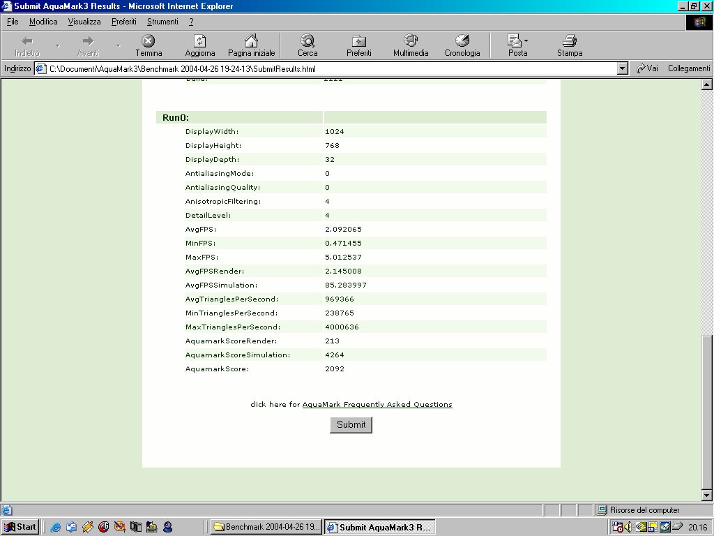Expand the Avanti history dropdown arrow
This screenshot has height=536, width=714.
point(118,46)
